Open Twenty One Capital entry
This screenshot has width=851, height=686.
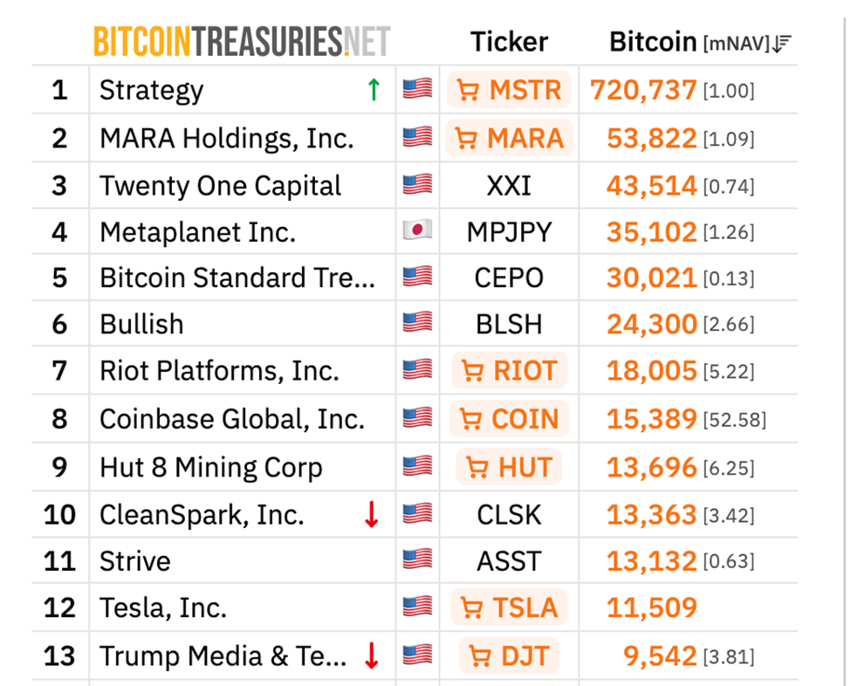tap(220, 186)
